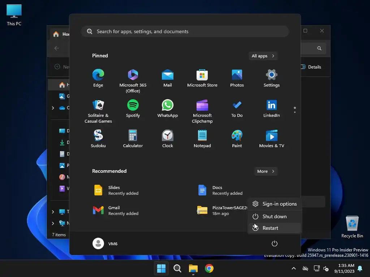Click the File Explorer search icon
Viewport: 370px width, 277px height.
[x=319, y=48]
